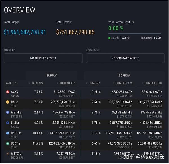Switch to the SUPPLY tab
Screen dimensions: 169x164
pos(52,75)
